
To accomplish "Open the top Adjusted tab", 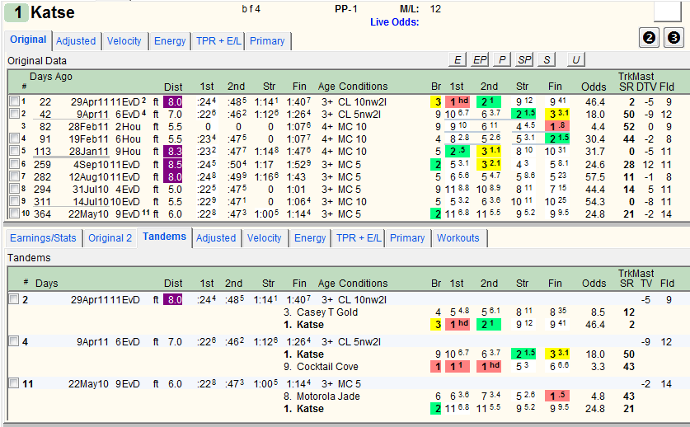I will point(76,41).
